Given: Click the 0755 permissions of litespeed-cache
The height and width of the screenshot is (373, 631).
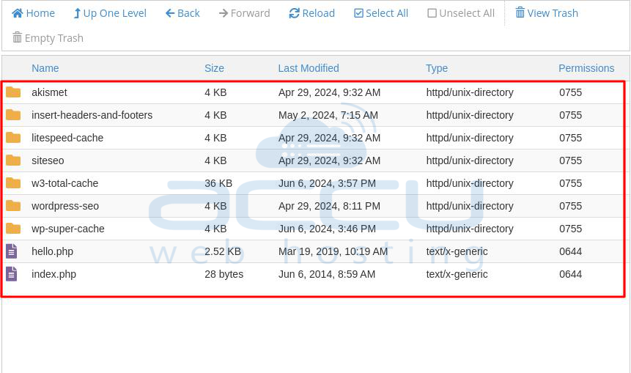Looking at the screenshot, I should pyautogui.click(x=571, y=138).
